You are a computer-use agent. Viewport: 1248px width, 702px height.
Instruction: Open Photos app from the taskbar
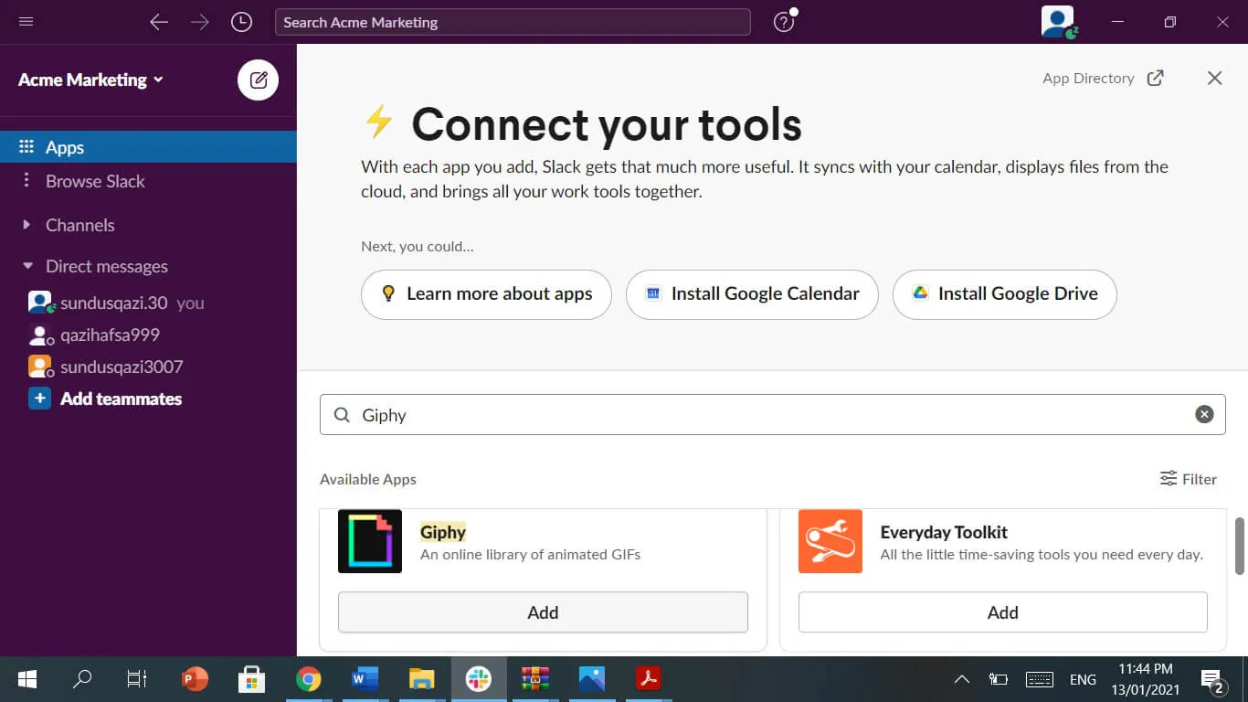tap(591, 679)
